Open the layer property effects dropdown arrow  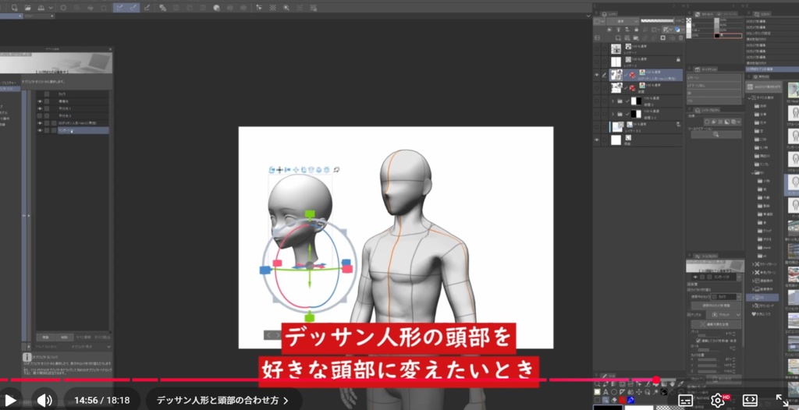click(x=739, y=122)
